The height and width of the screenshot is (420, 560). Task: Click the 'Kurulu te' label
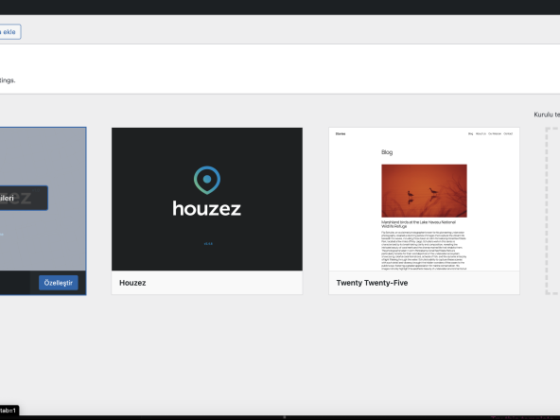547,114
